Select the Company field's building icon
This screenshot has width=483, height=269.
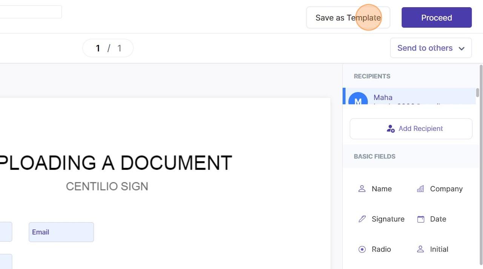coord(420,189)
